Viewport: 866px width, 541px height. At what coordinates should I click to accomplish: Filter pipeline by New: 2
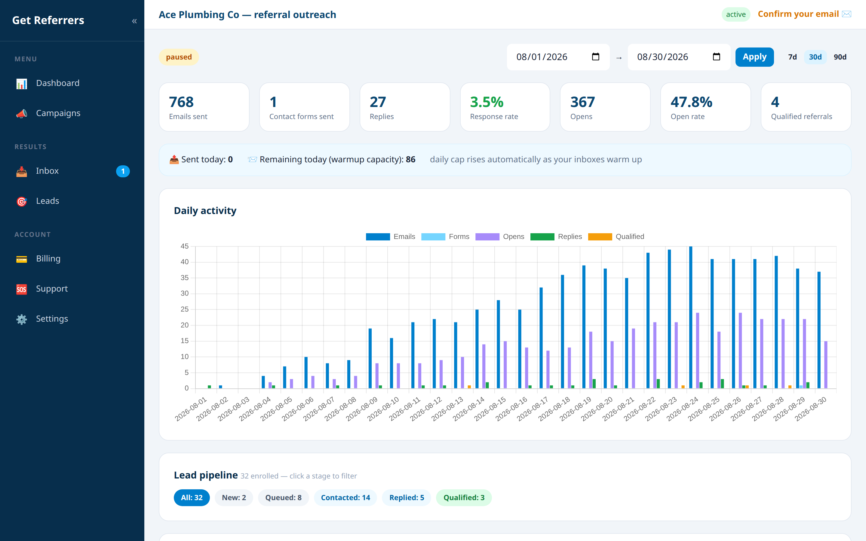(234, 497)
